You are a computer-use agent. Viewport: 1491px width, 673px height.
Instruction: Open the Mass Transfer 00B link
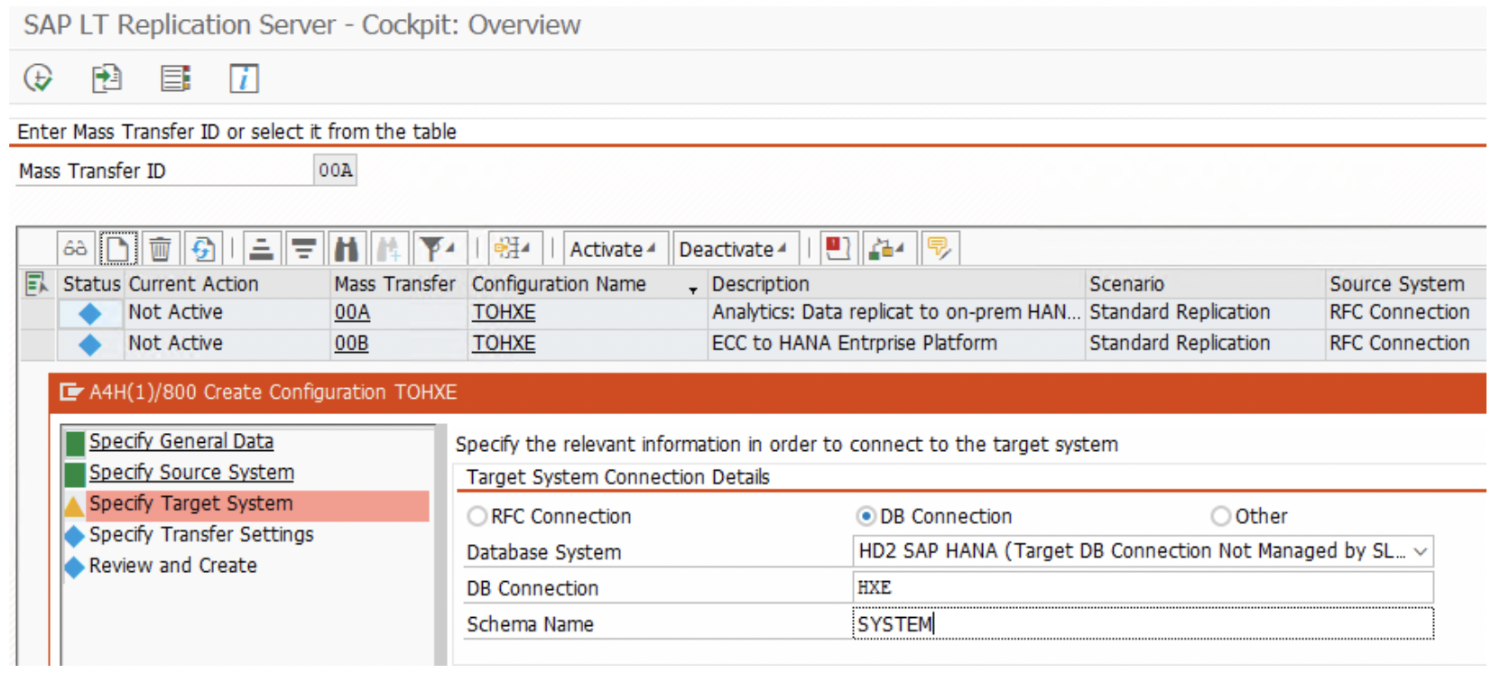point(352,344)
